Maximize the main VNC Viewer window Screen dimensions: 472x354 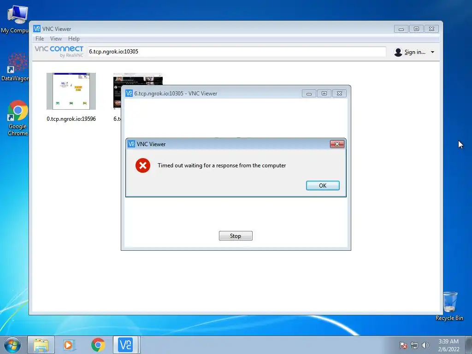coord(416,29)
